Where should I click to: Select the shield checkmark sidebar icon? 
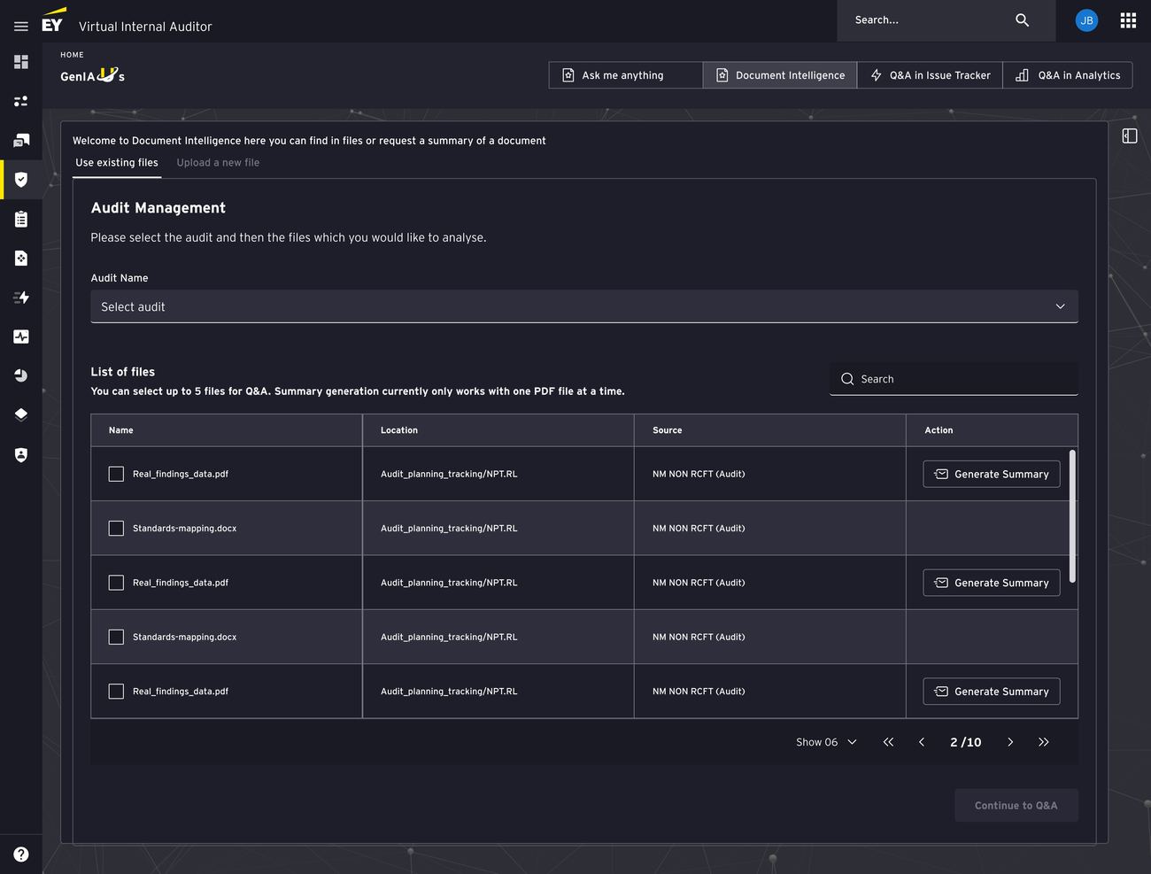[21, 180]
